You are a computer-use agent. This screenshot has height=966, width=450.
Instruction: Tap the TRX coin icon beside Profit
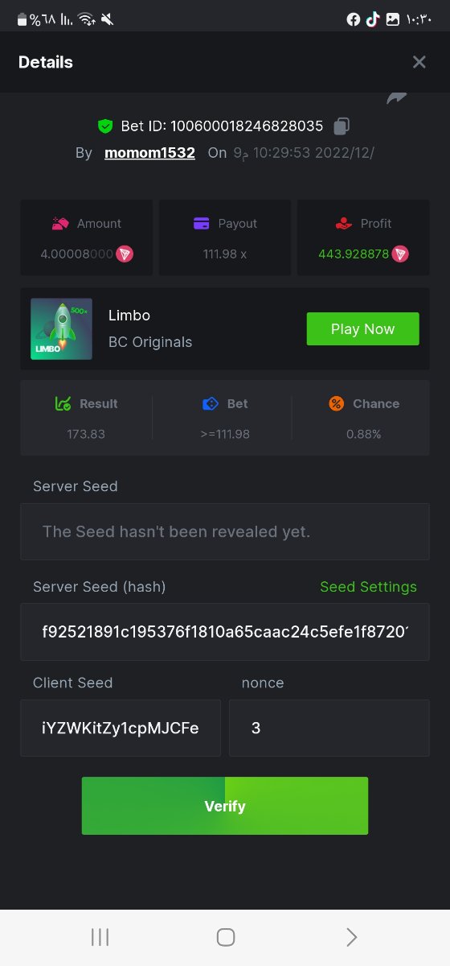point(400,254)
